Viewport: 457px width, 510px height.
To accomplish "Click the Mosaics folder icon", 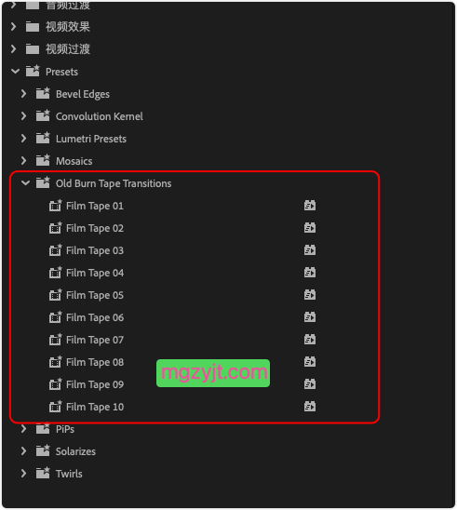I will click(x=43, y=160).
